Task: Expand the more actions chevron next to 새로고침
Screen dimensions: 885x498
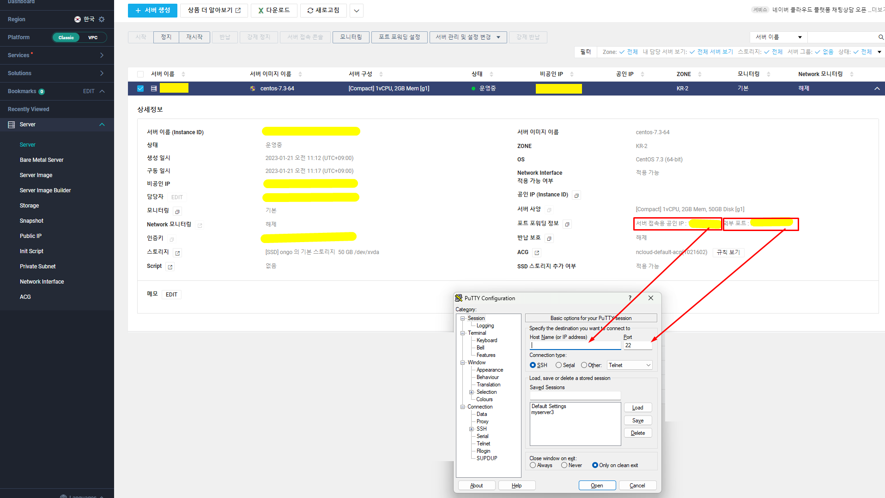Action: click(357, 11)
